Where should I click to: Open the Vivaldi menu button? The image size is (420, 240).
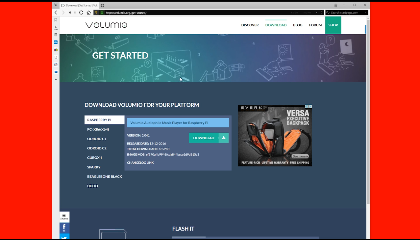point(56,5)
